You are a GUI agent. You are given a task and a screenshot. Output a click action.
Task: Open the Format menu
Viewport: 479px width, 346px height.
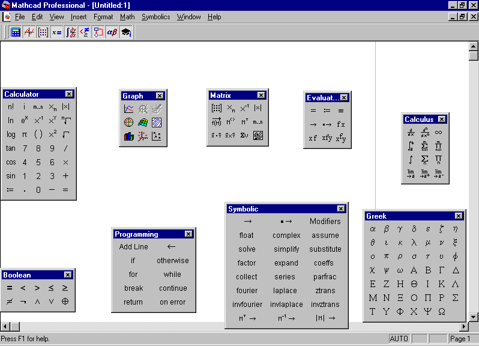point(103,17)
